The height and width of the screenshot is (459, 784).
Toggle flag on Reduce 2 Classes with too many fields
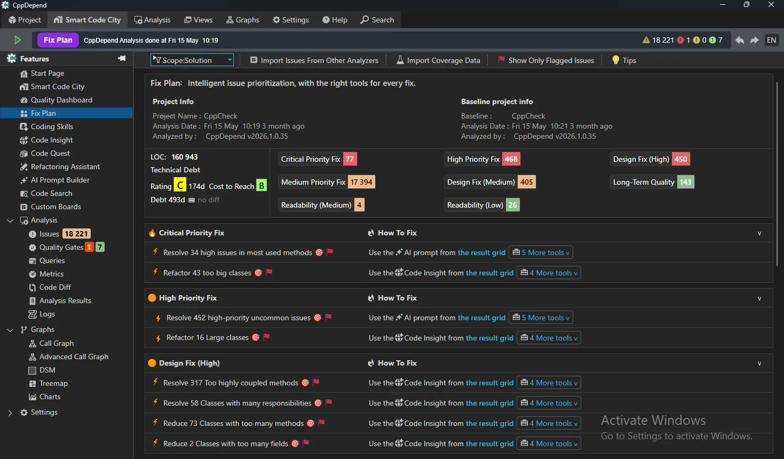(306, 443)
